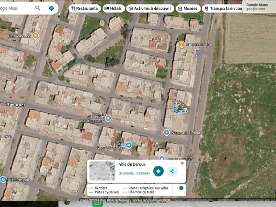
Task: Select Transports en commun chip
Action: click(223, 8)
